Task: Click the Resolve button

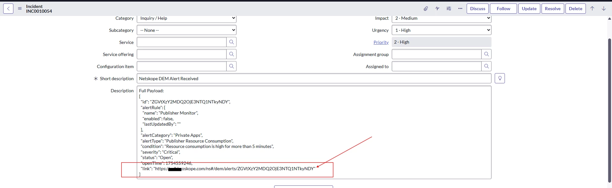Action: 553,9
